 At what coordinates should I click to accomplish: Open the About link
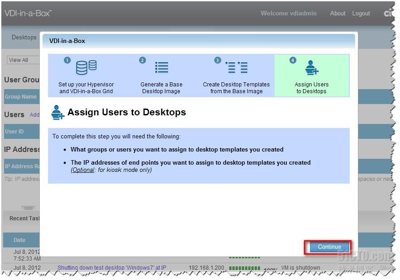[x=337, y=13]
